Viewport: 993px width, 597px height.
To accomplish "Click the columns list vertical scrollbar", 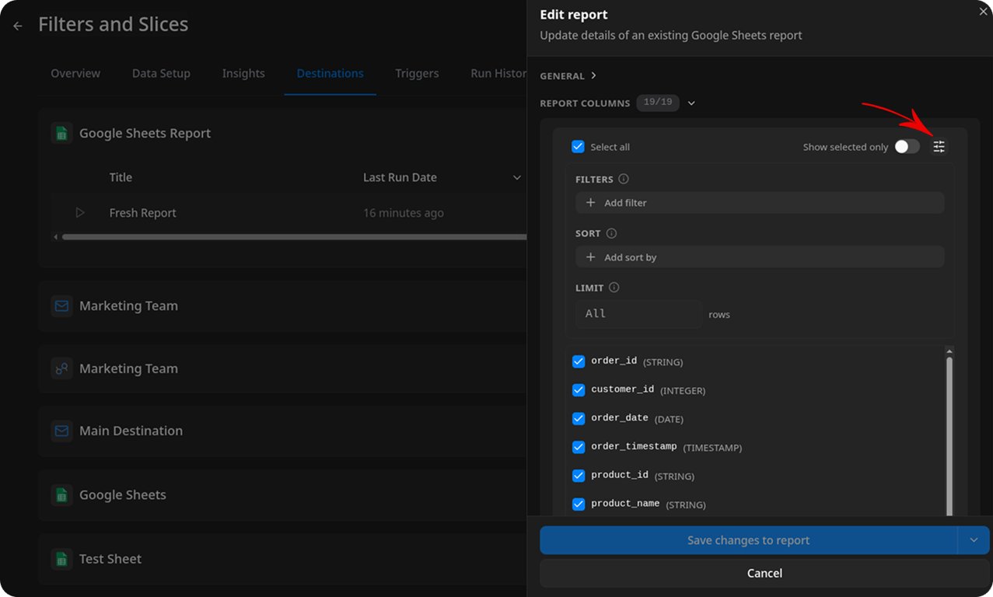I will [949, 435].
